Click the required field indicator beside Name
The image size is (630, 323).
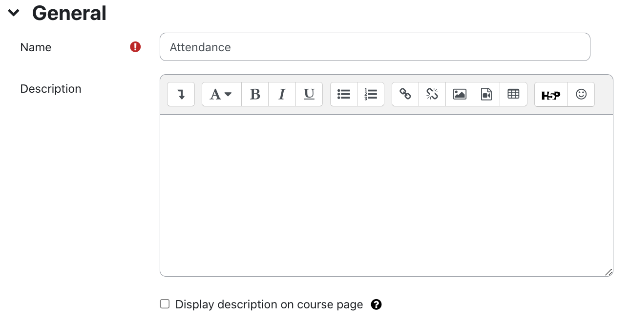pyautogui.click(x=135, y=46)
